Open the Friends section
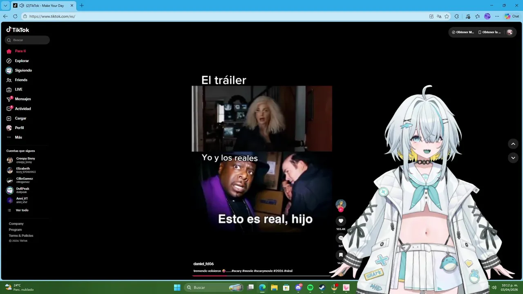 17,80
